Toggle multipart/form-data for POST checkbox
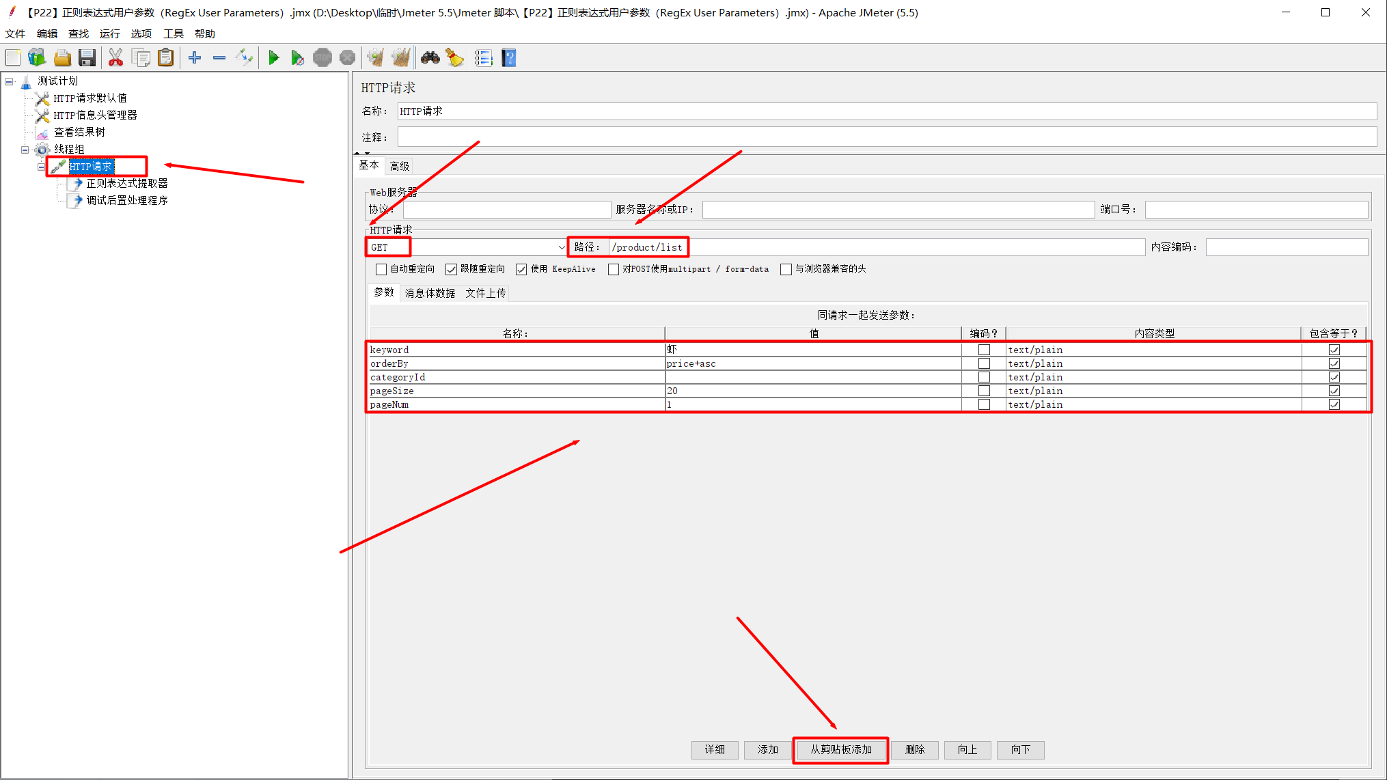 click(614, 269)
